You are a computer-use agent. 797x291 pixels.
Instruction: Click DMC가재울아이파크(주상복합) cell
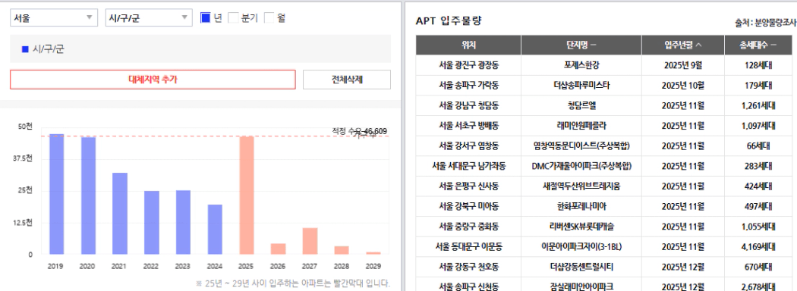pos(581,165)
